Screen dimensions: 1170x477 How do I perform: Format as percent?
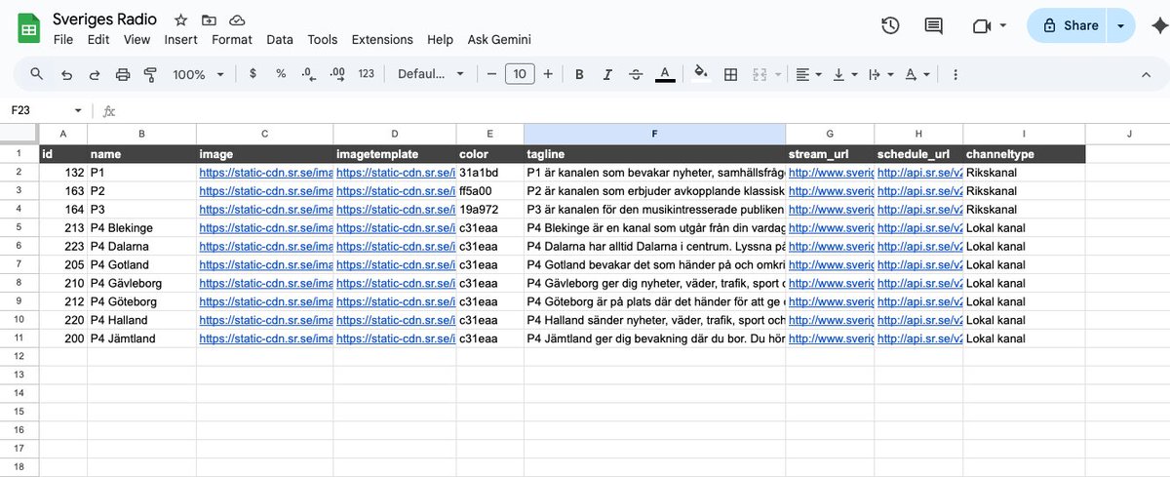click(x=281, y=74)
